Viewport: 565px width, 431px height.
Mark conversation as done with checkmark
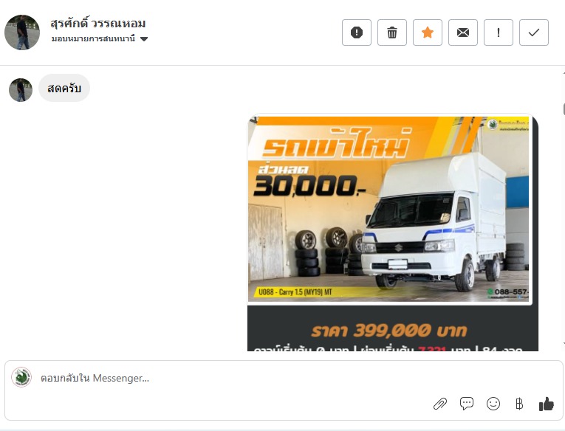pyautogui.click(x=534, y=32)
